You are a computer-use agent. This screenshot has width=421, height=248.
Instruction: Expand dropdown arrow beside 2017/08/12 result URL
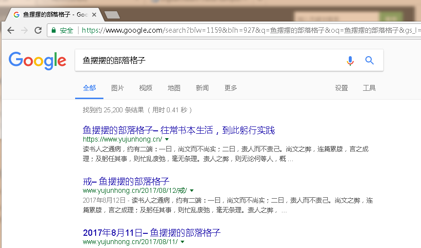192,190
